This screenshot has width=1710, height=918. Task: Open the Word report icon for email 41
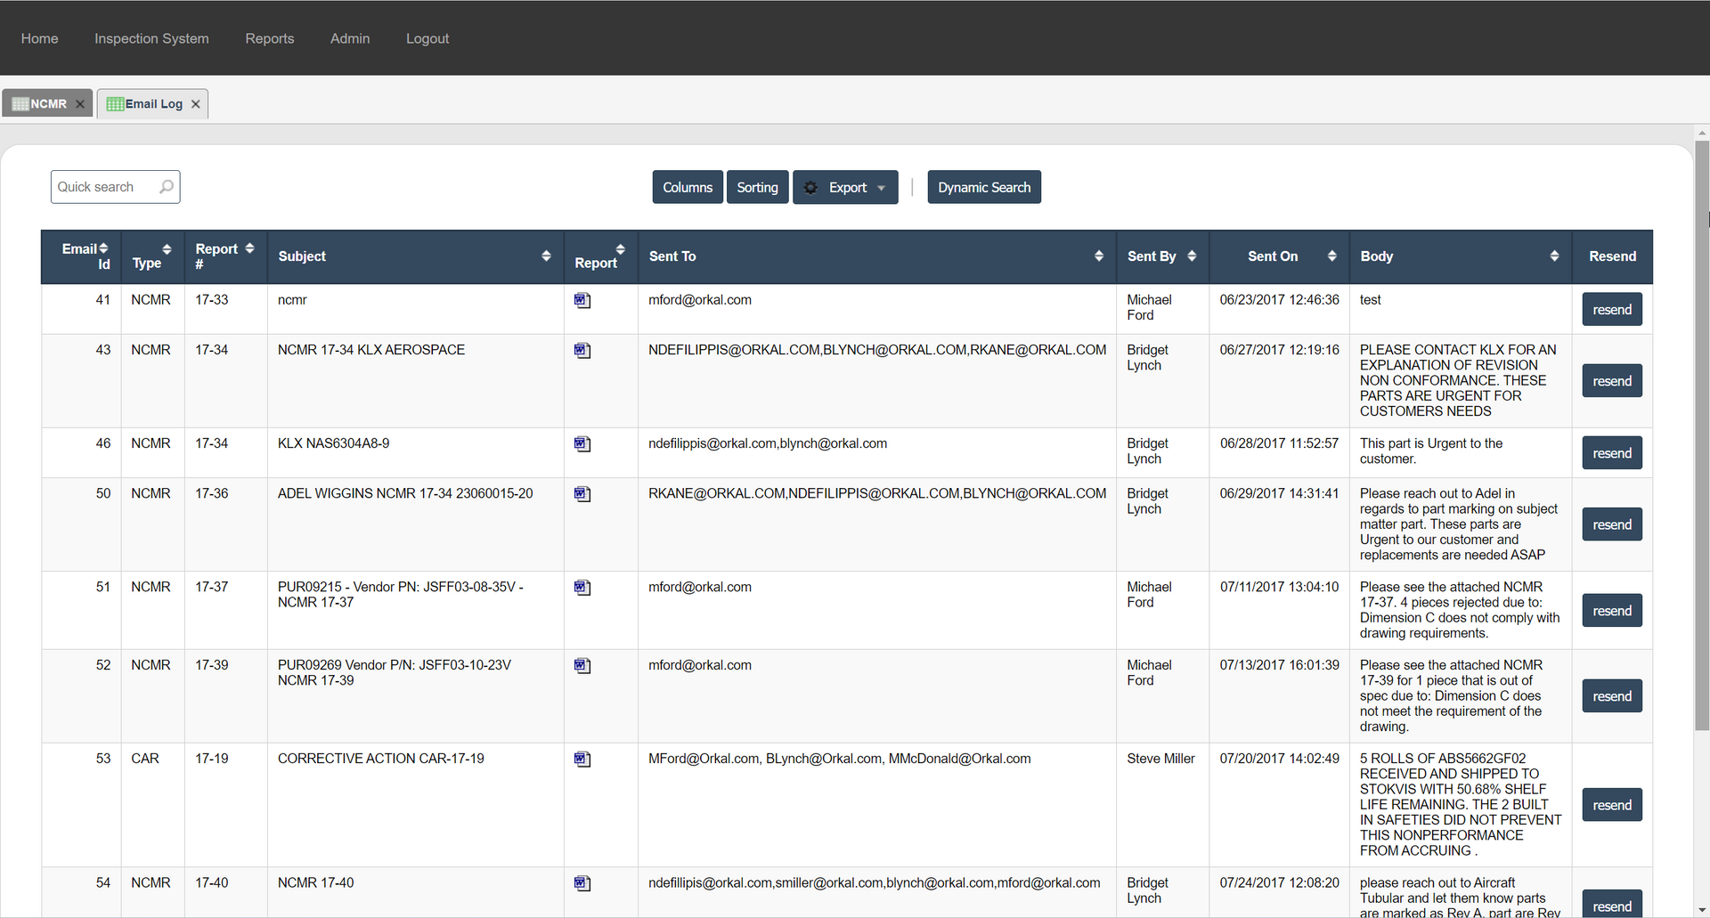[582, 301]
